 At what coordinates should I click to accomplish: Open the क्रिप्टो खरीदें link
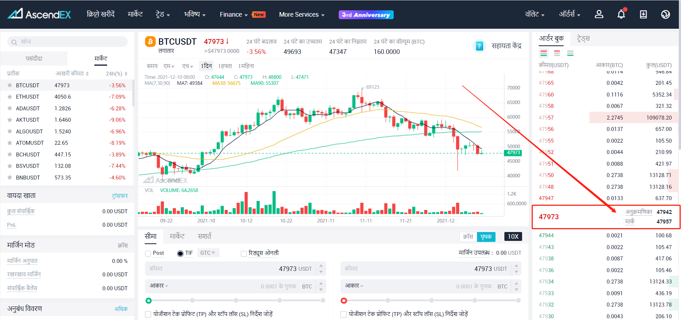101,14
